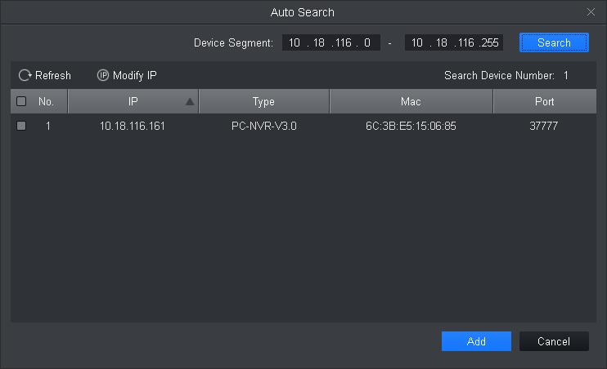Sort devices by the Port column
Viewport: 607px width, 369px height.
[x=544, y=101]
